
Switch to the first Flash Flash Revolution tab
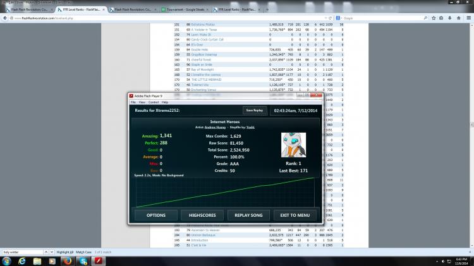[x=29, y=9]
